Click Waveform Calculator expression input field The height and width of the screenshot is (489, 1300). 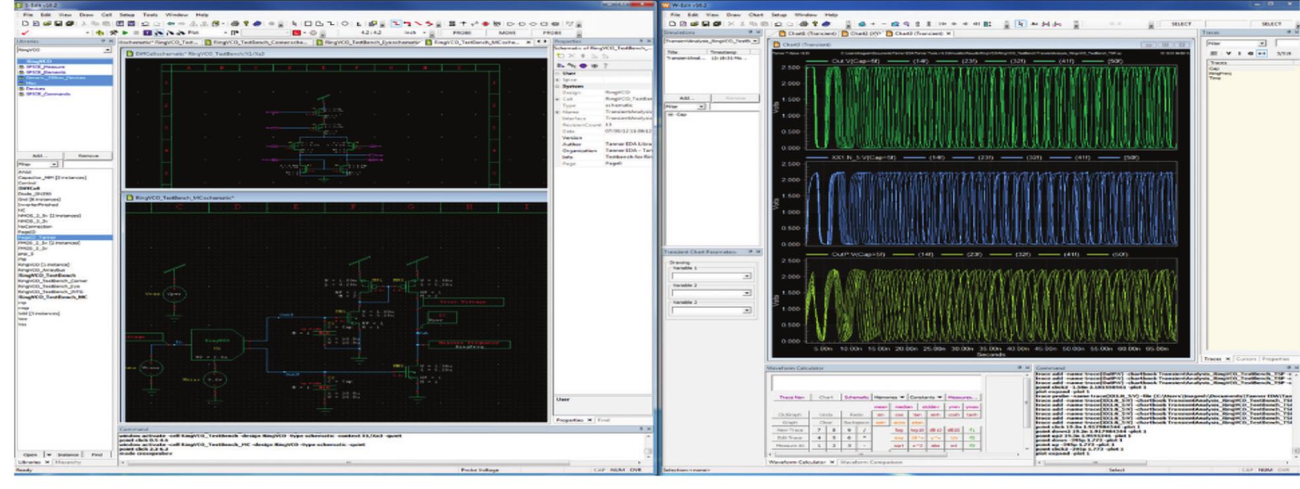(876, 383)
